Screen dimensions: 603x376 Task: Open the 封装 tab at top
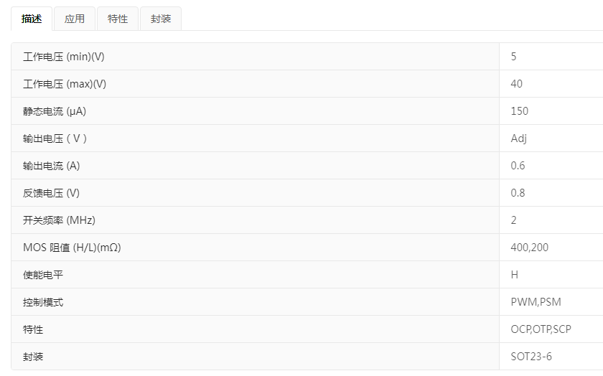coord(161,19)
